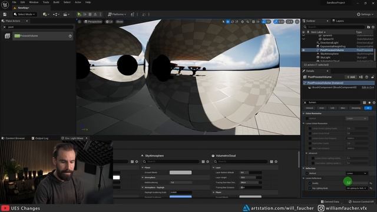Click the save level icon in toolbar

5,14
